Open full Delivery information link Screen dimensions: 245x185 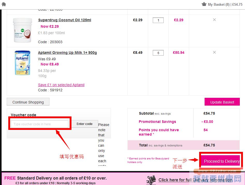[195, 180]
